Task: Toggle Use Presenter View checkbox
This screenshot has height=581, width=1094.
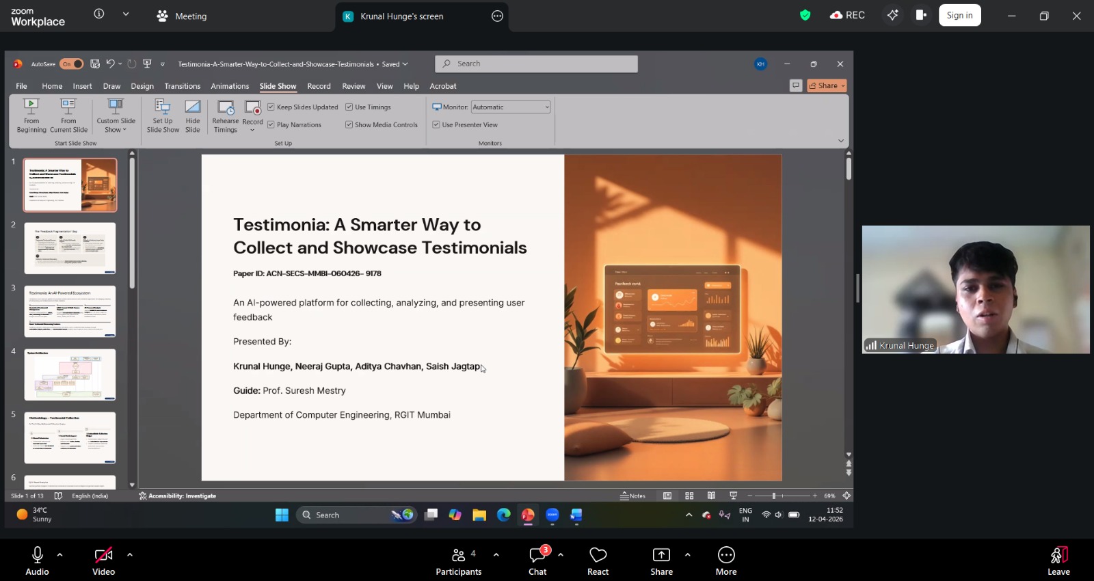Action: [436, 125]
